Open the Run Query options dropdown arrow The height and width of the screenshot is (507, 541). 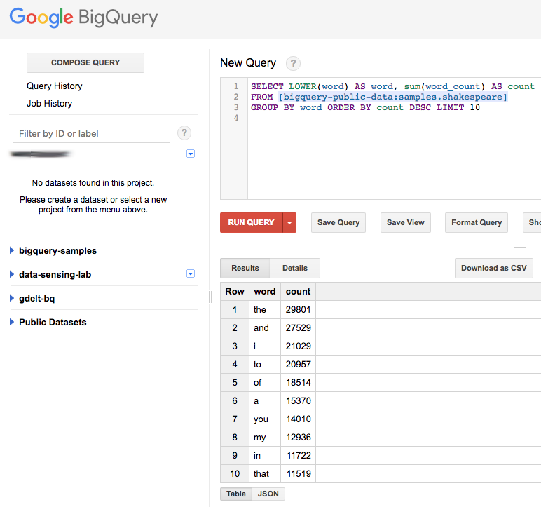[x=289, y=223]
